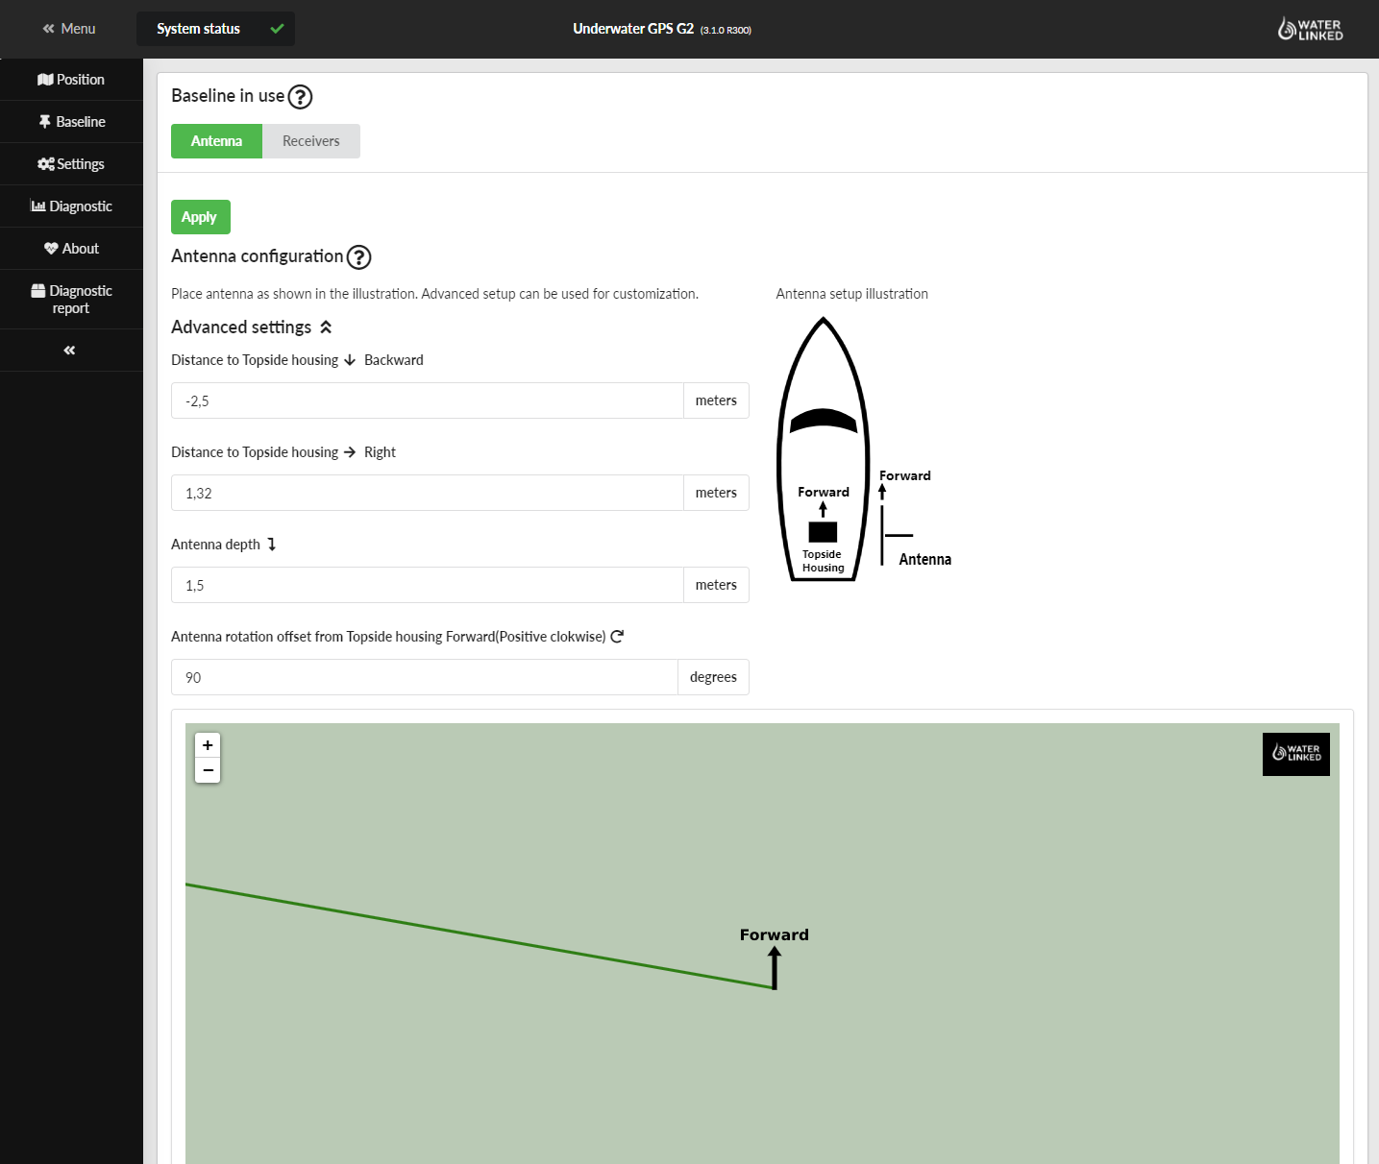Open the Position page in sidebar

click(71, 80)
